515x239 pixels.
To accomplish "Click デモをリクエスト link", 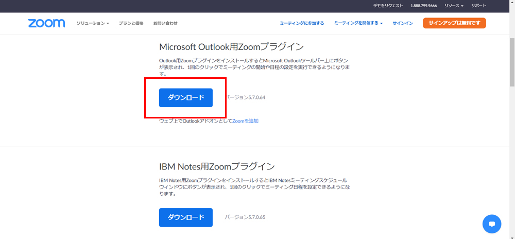I will 388,6.
